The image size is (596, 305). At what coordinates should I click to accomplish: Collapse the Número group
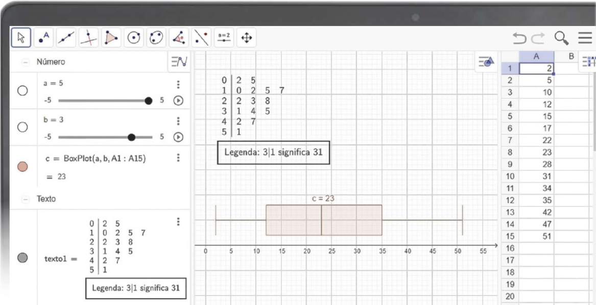point(26,62)
